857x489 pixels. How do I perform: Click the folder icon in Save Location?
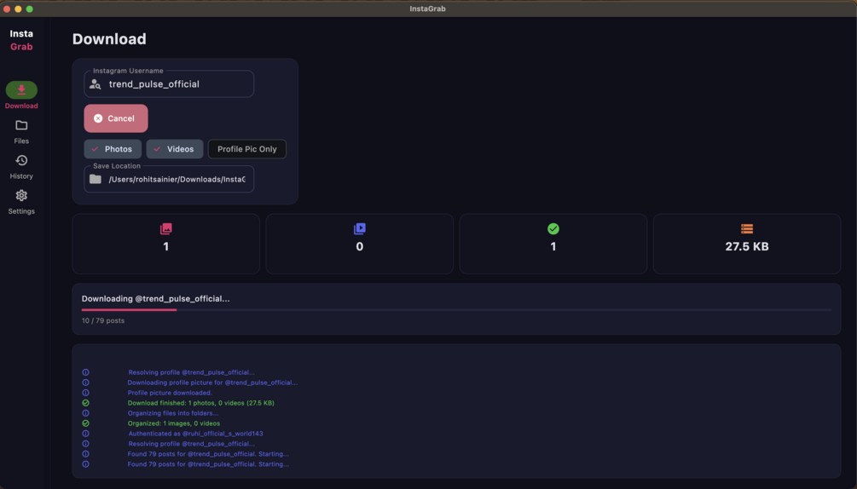pos(96,179)
